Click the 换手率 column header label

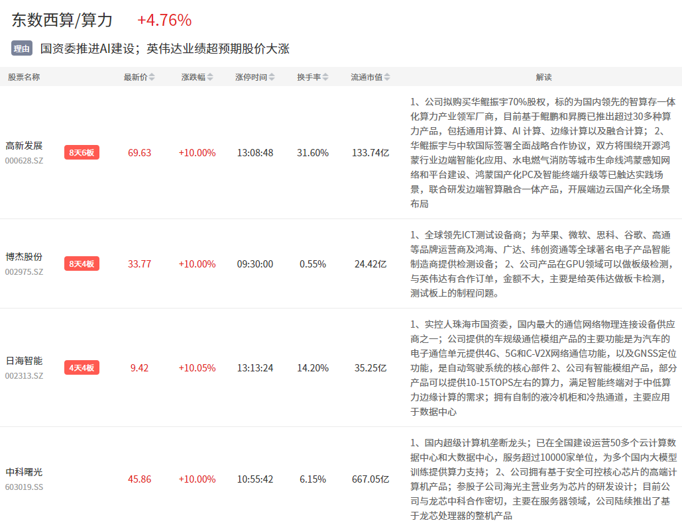(x=309, y=77)
